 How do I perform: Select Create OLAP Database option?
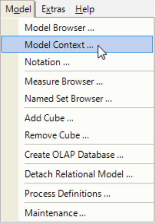click(77, 154)
